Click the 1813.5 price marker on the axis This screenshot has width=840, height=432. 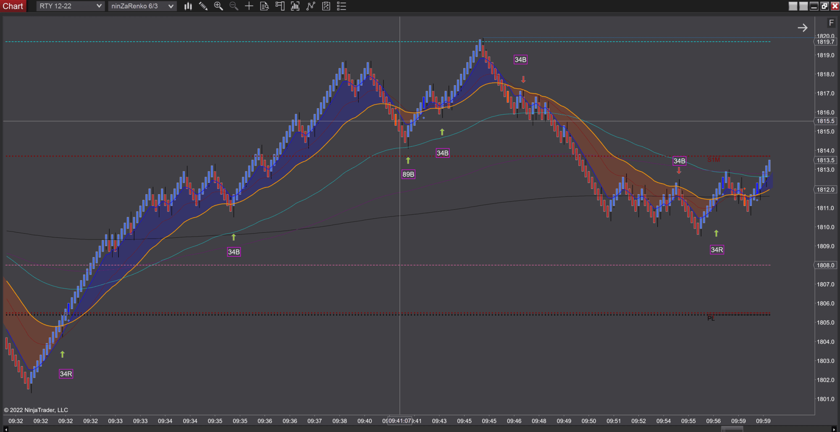(x=825, y=160)
